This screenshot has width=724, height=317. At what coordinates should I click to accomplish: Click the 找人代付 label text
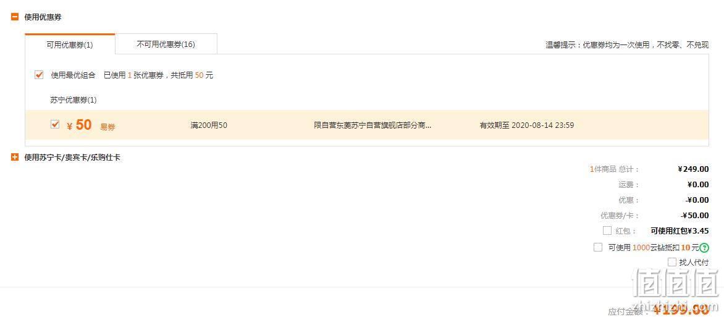coord(694,263)
